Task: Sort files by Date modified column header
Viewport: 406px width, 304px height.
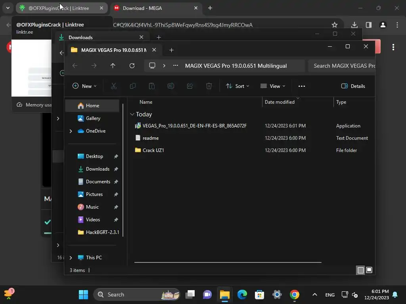Action: coord(280,102)
